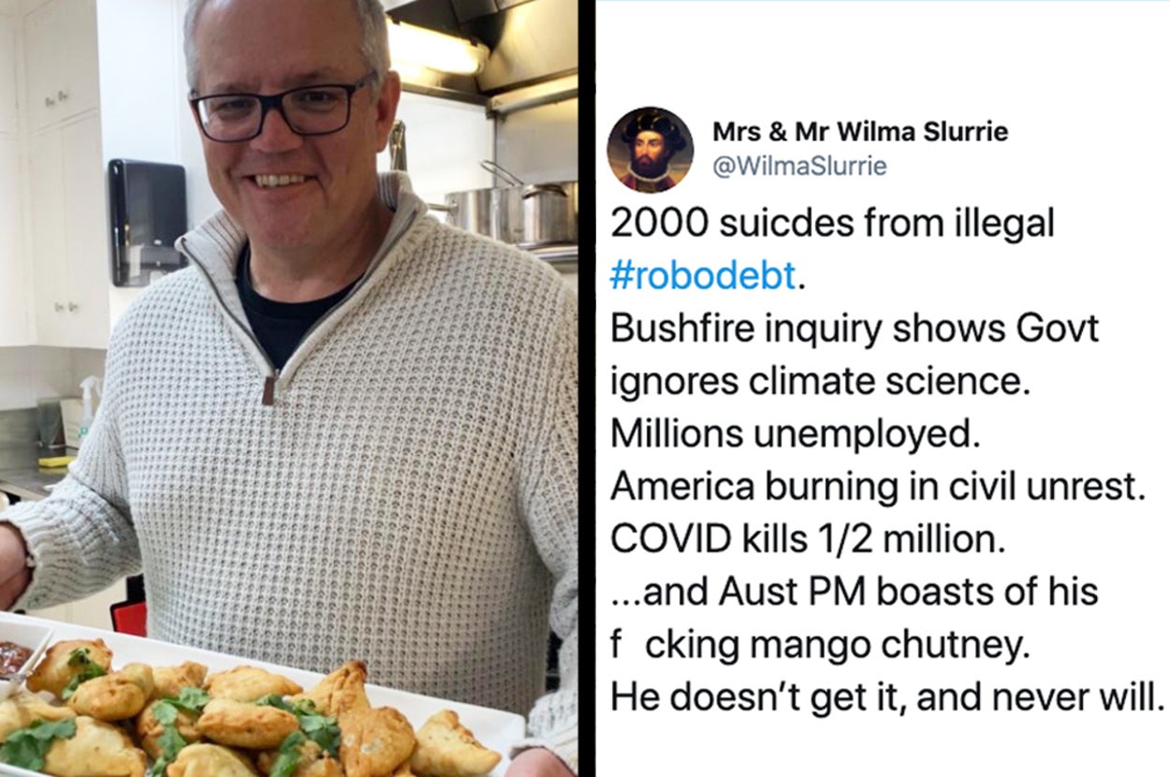Click the '2000 suicdes from illegal' line
Viewport: 1170px width, 777px height.
[832, 224]
